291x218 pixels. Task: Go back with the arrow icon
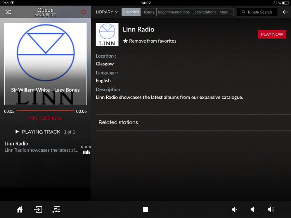pyautogui.click(x=285, y=12)
